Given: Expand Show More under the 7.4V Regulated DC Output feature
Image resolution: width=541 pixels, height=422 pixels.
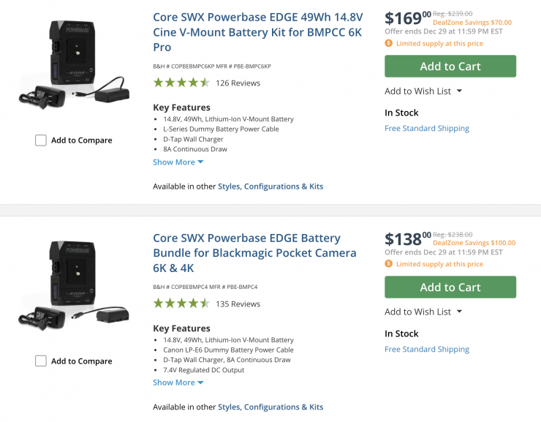Looking at the screenshot, I should coord(178,383).
